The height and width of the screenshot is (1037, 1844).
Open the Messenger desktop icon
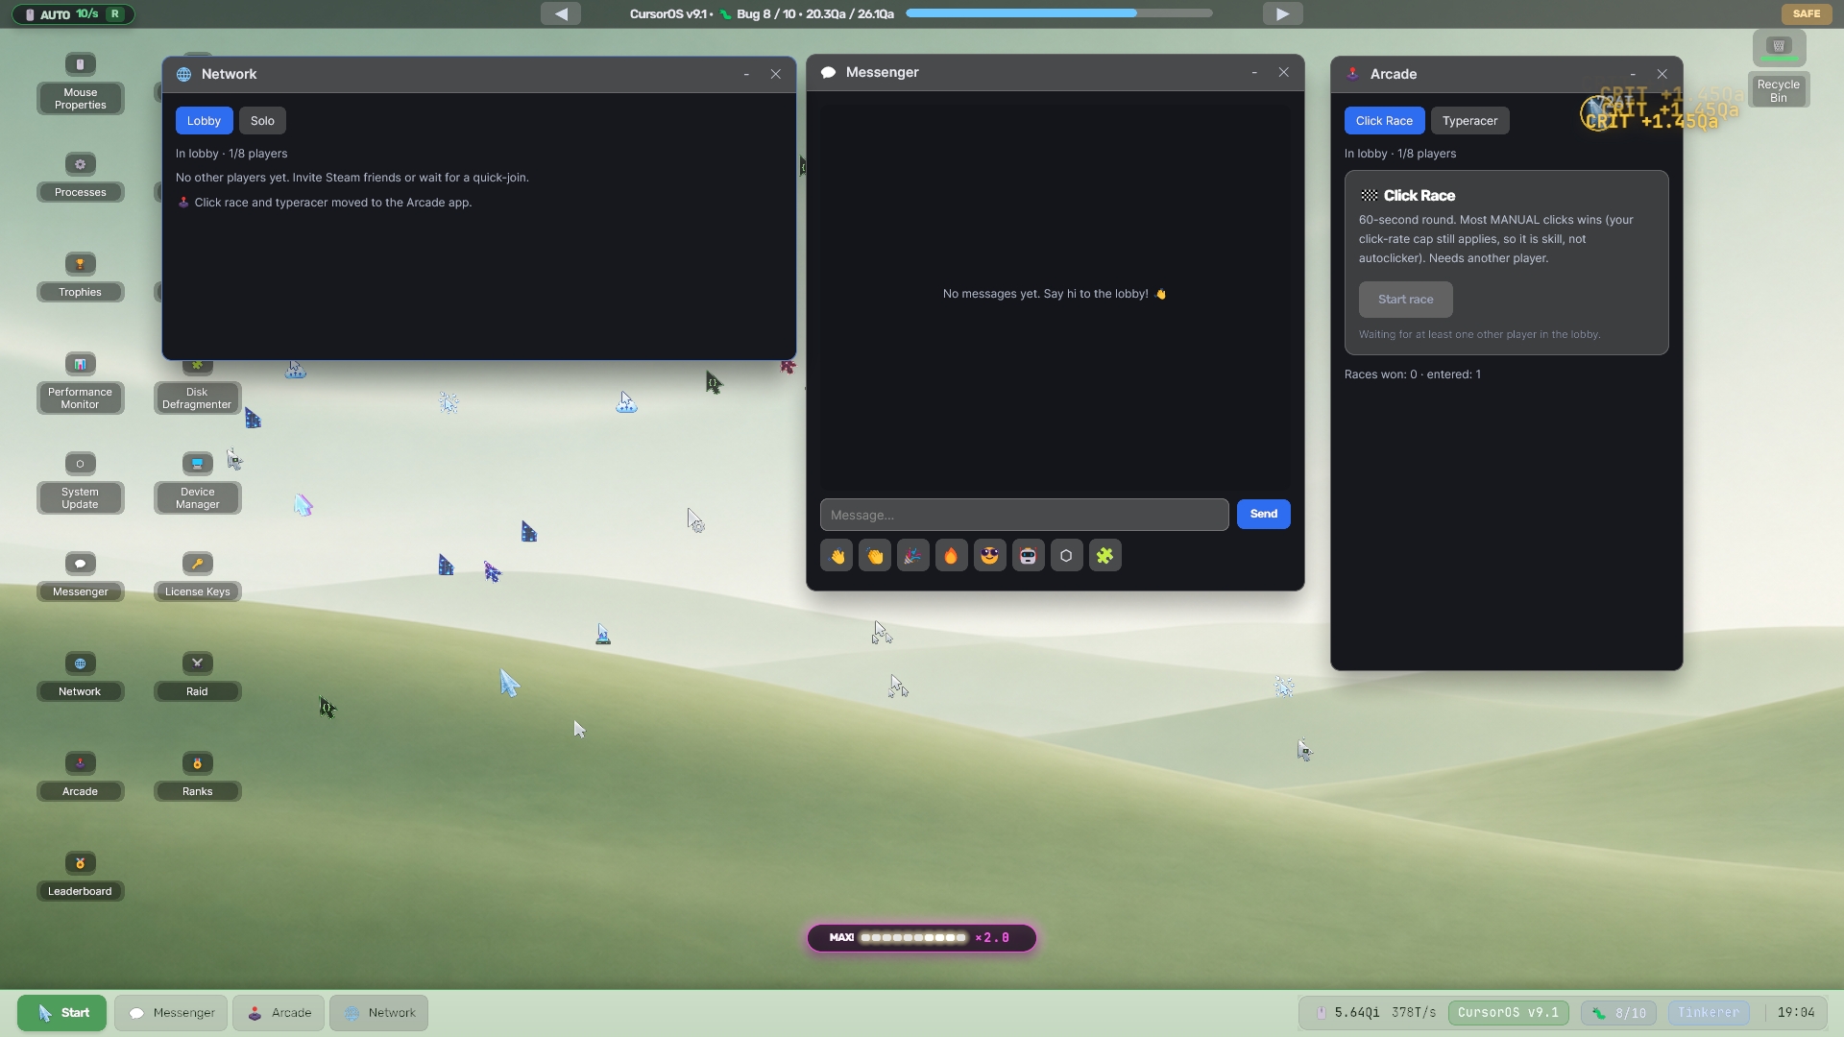[x=81, y=576]
